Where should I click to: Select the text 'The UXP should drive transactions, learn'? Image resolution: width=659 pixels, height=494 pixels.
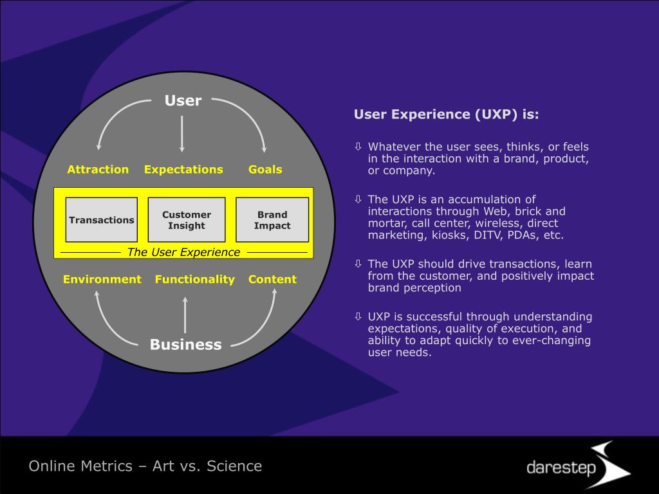click(479, 264)
